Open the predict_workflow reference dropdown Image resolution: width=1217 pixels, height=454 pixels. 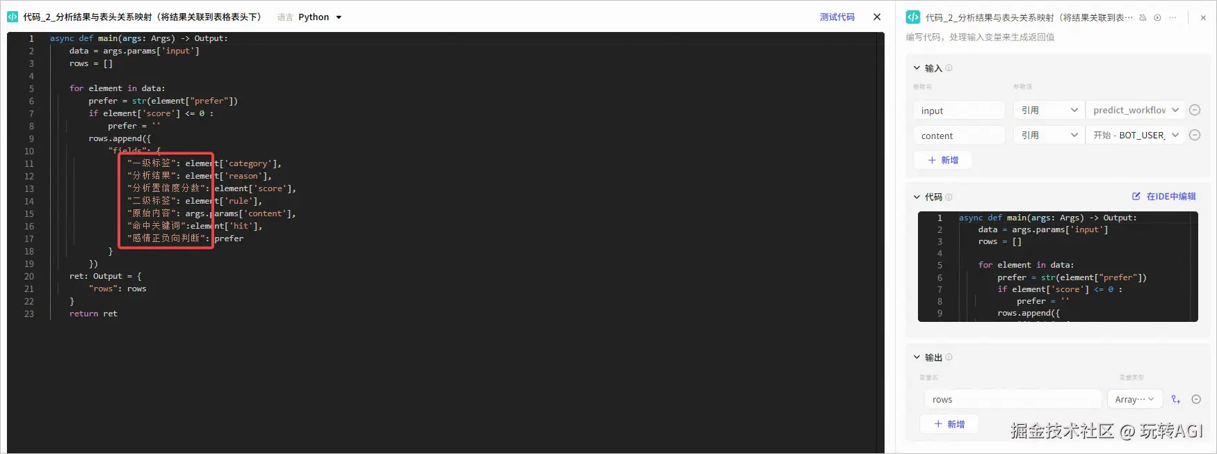(x=1135, y=111)
